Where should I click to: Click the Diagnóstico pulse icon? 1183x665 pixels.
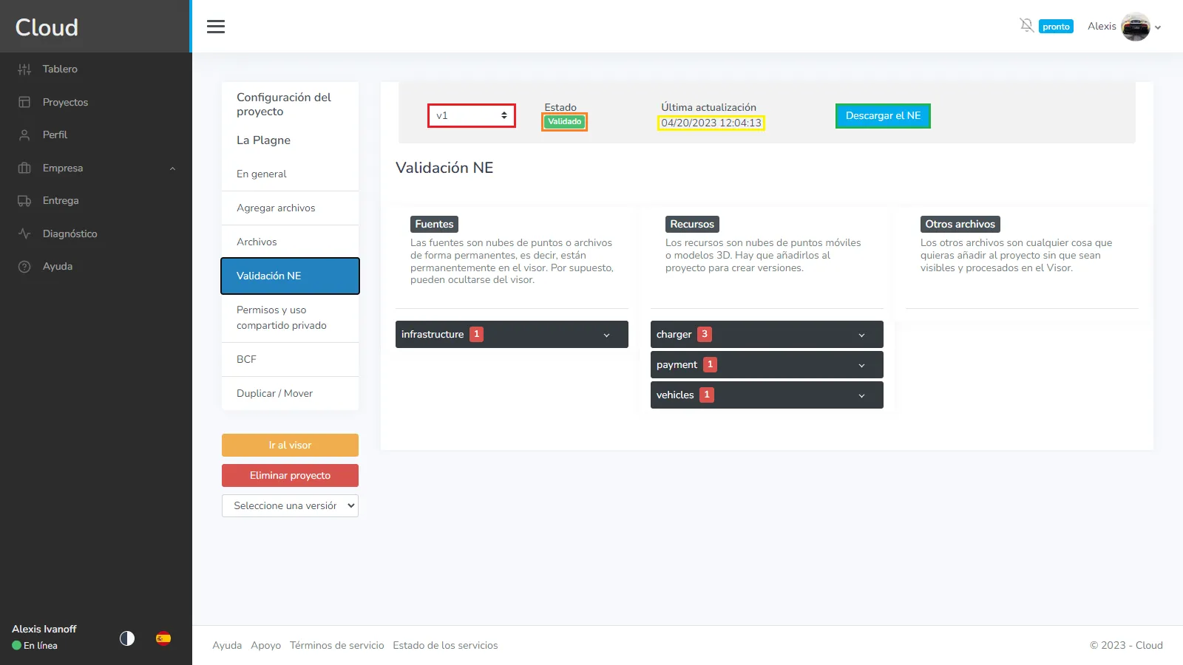tap(24, 233)
